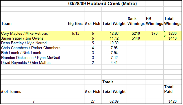Click the 10.39 total weight cell

click(x=114, y=43)
